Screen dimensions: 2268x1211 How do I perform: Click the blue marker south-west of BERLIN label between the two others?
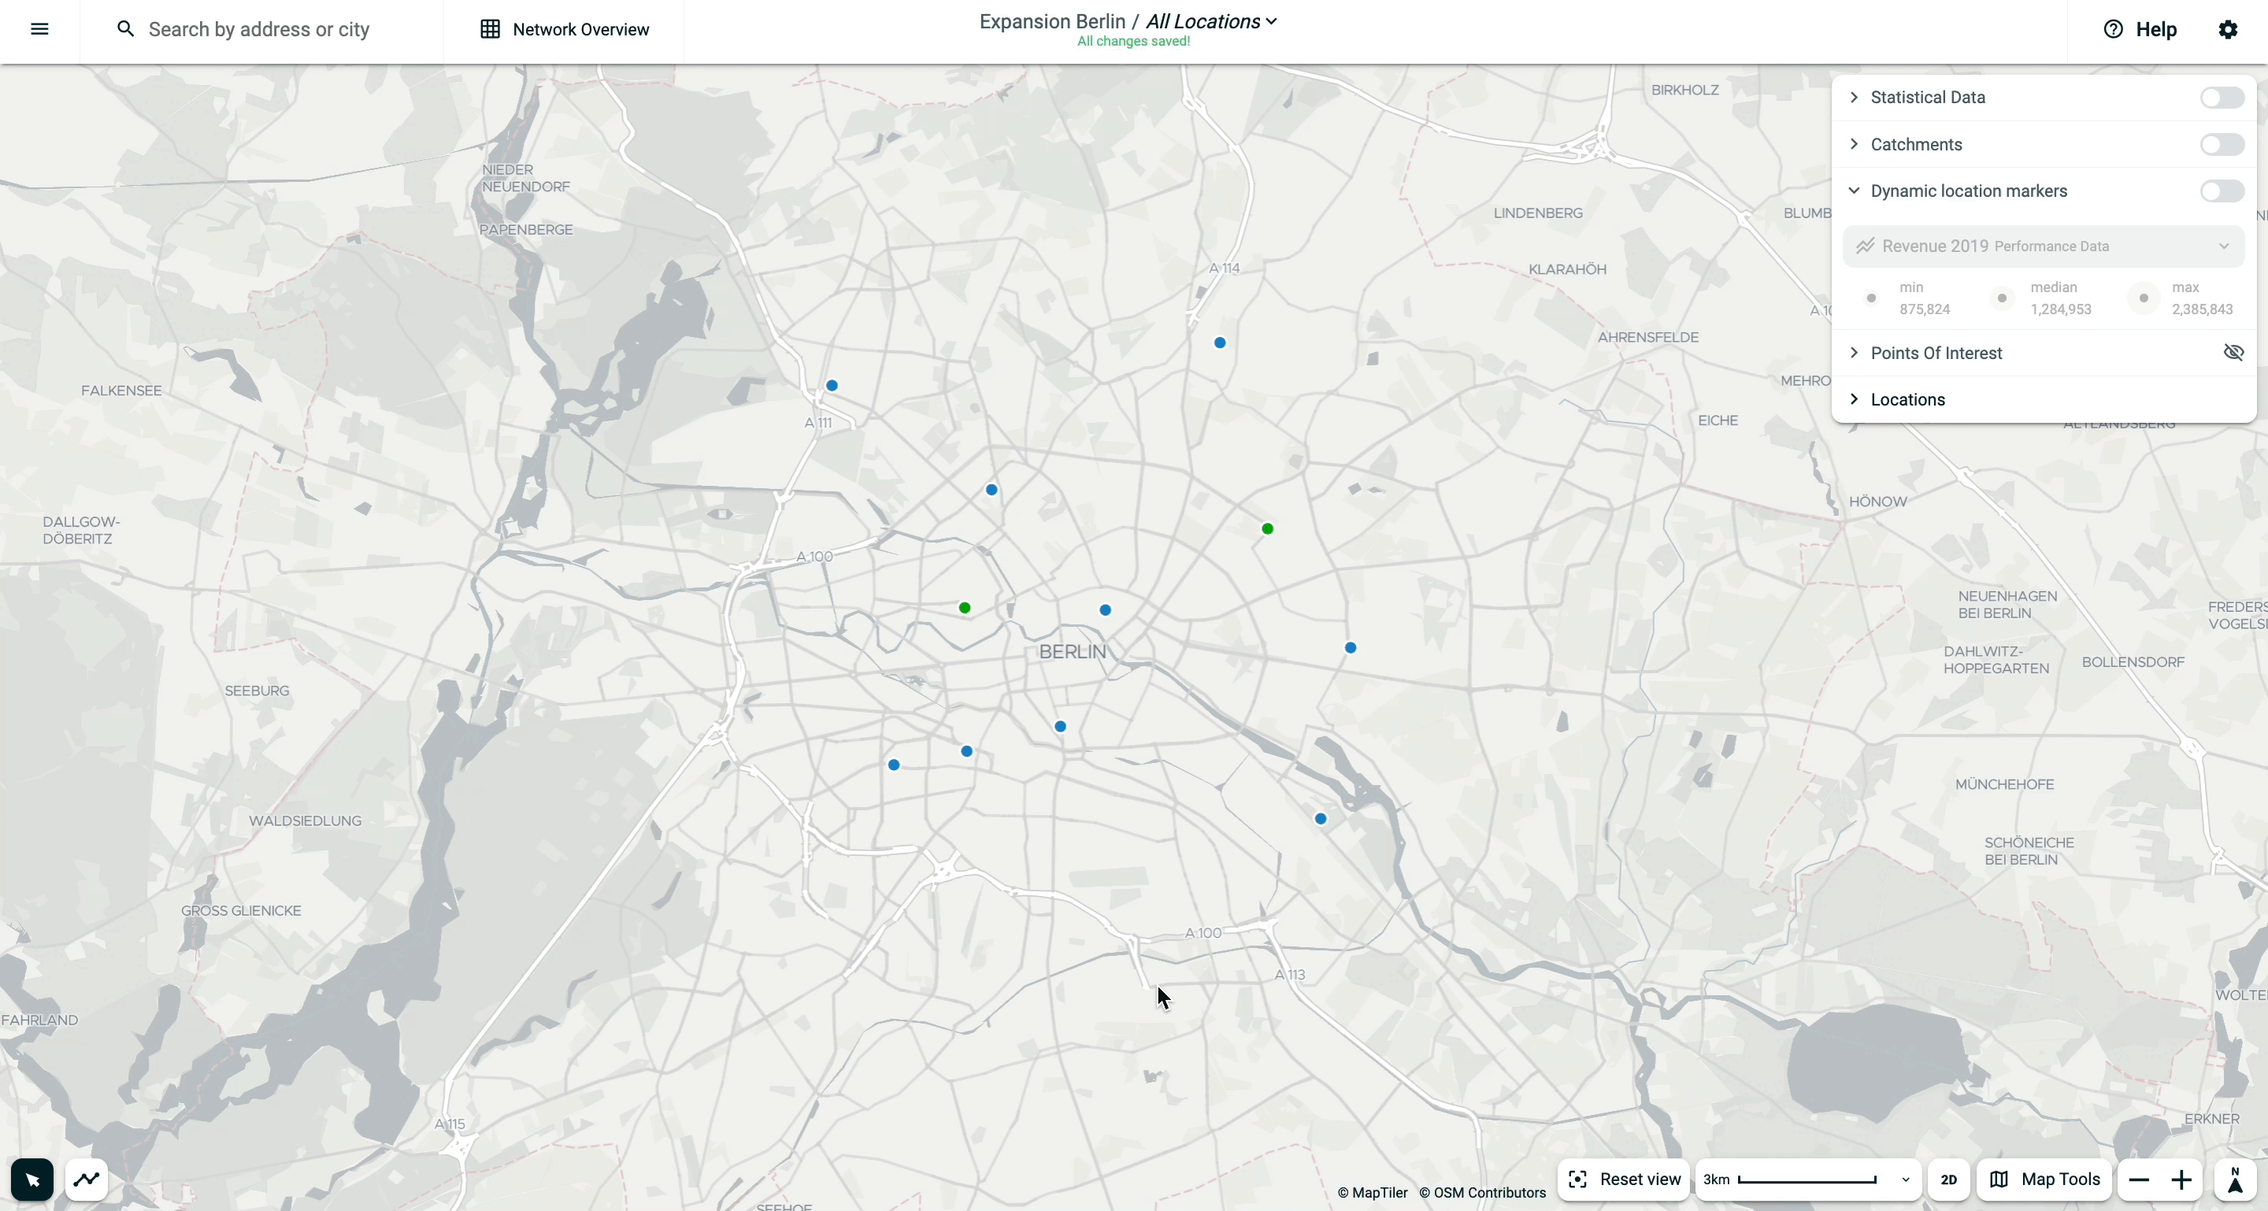[x=968, y=752]
